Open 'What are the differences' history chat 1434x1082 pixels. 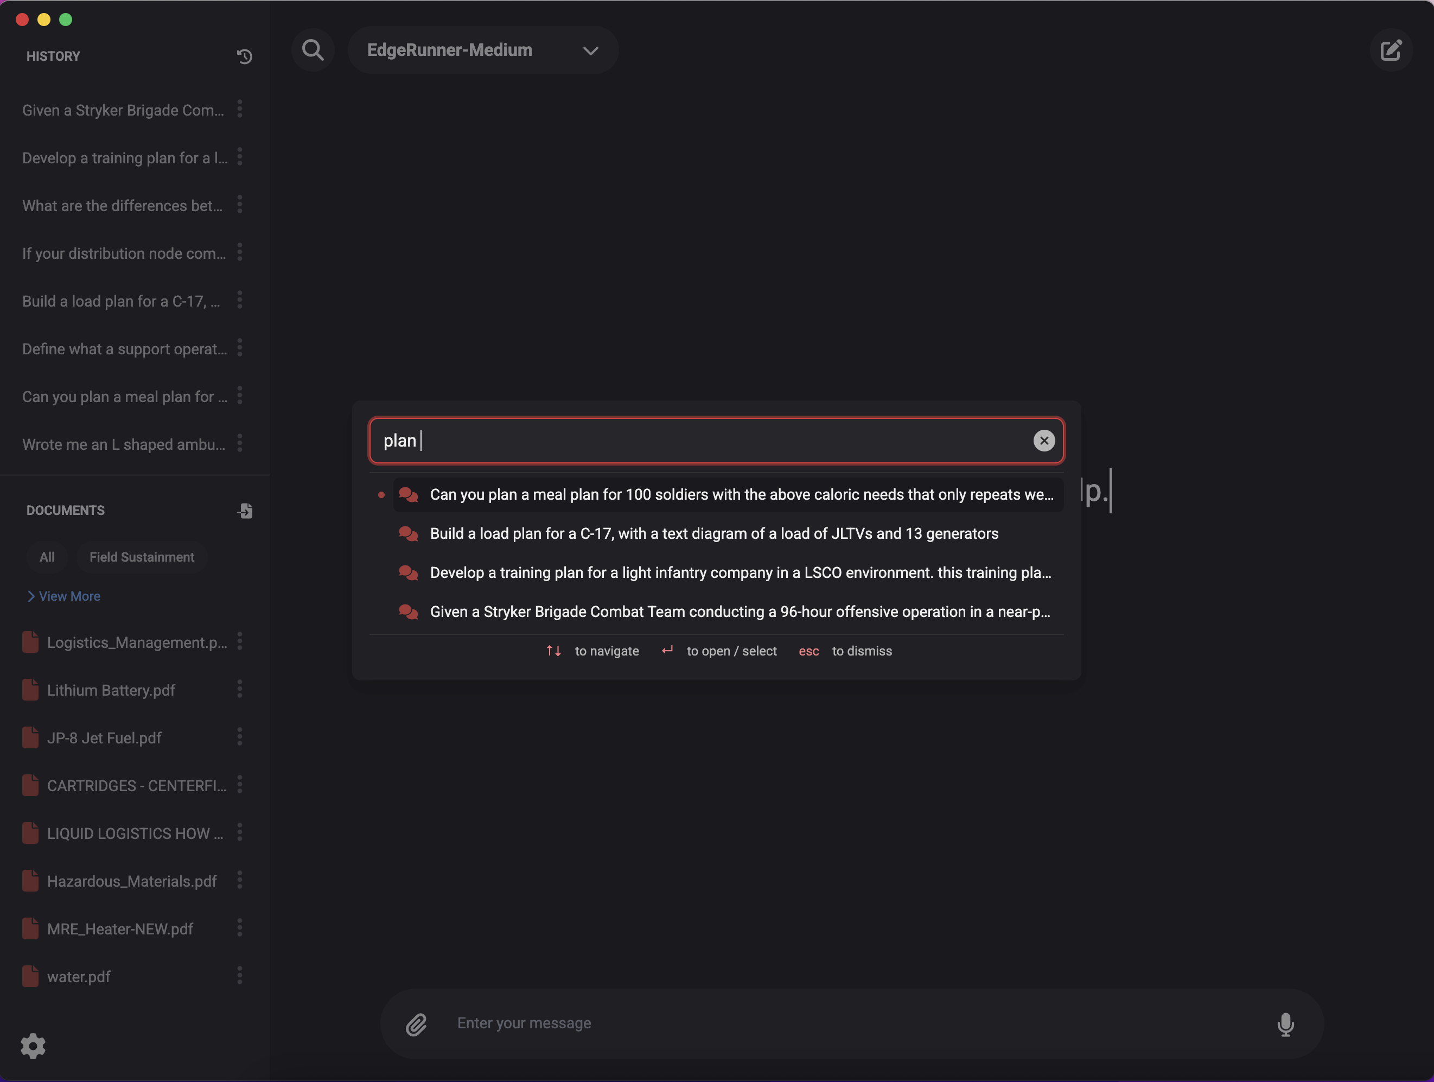122,206
